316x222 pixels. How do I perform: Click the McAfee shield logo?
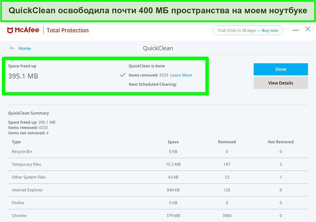(x=10, y=30)
